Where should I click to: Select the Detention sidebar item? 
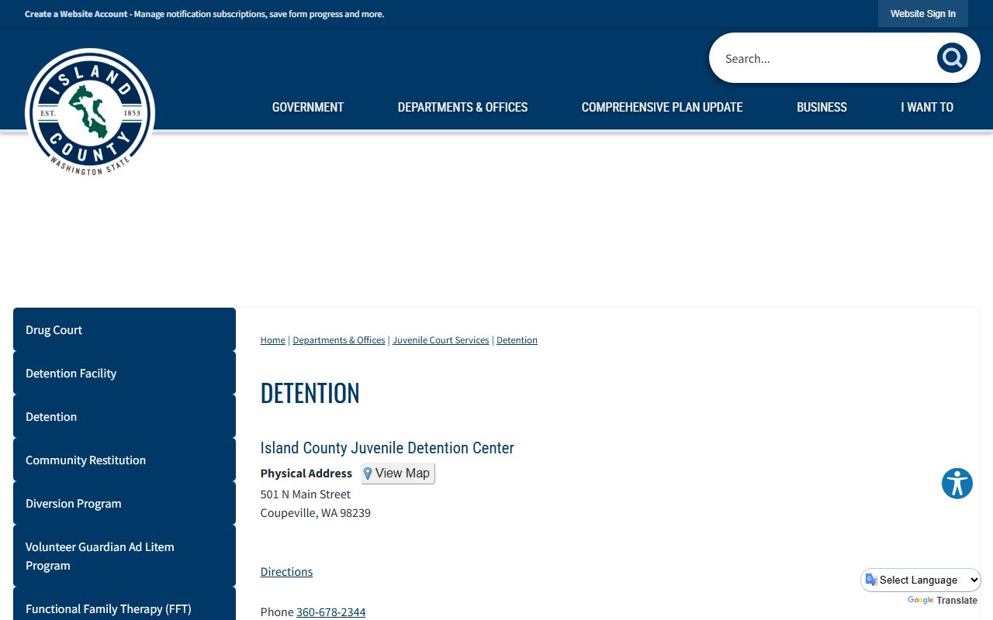[124, 416]
